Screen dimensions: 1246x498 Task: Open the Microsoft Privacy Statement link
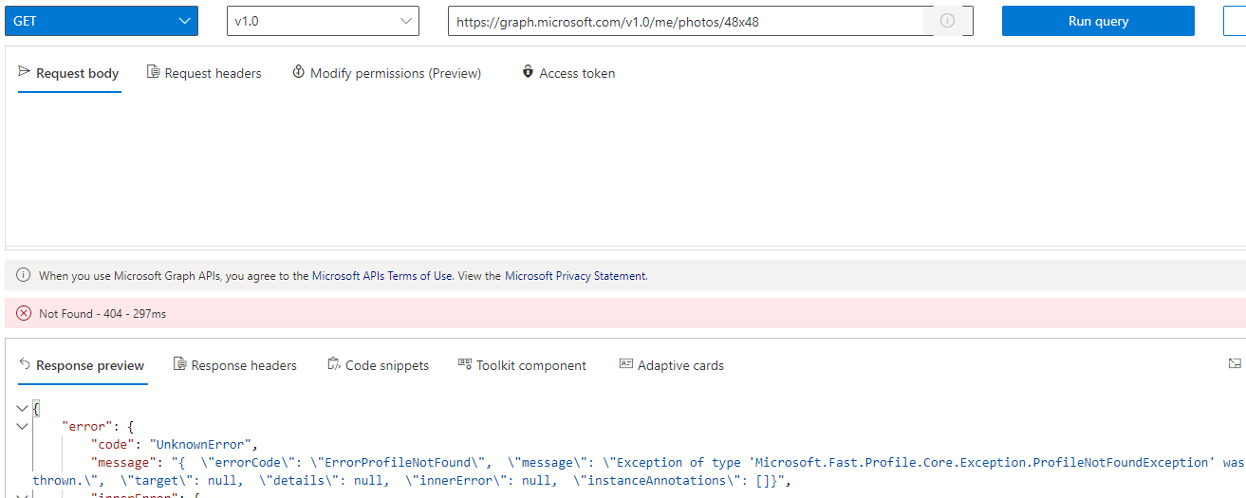coord(575,276)
